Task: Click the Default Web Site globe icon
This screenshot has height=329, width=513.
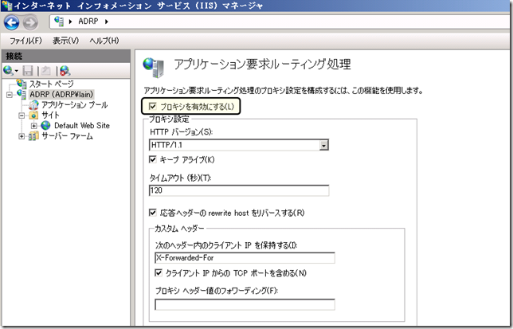Action: click(45, 125)
